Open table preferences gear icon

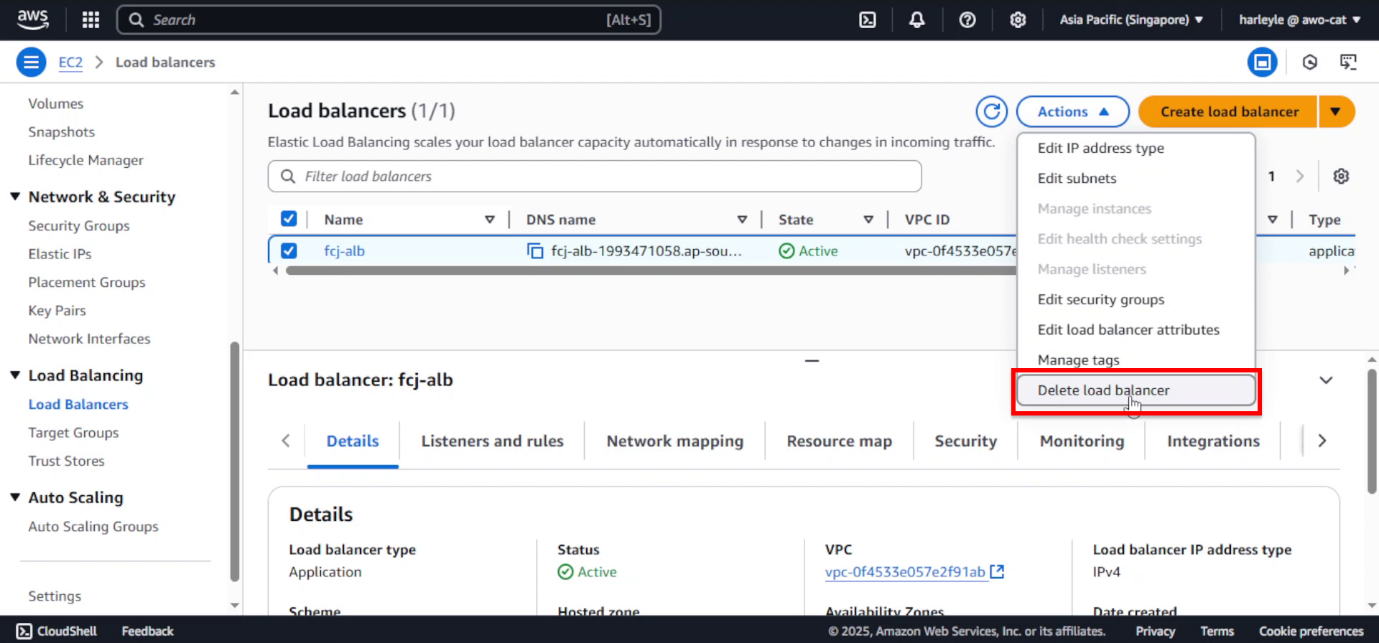click(1341, 177)
